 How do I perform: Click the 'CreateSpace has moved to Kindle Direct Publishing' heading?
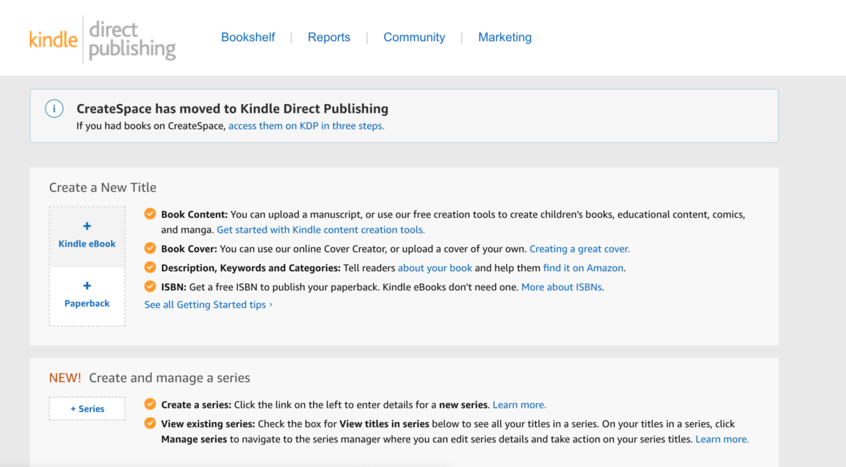[x=233, y=108]
